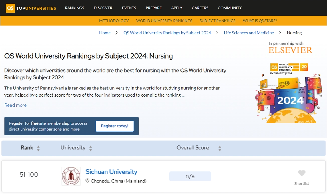
Task: Open the Rankings menu
Action: pos(75,8)
